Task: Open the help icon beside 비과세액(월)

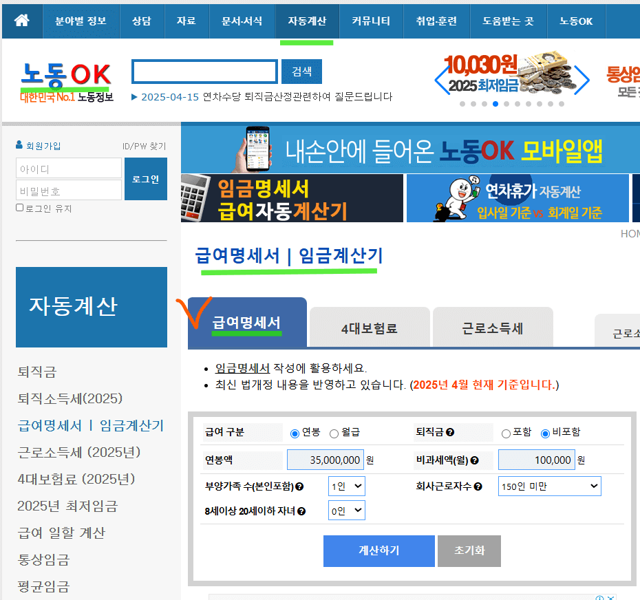Action: tap(475, 460)
